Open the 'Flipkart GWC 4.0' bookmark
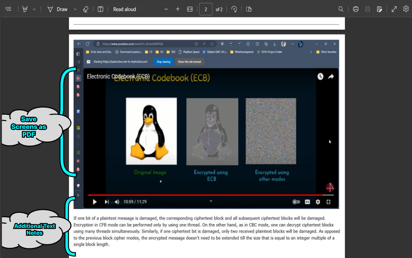The image size is (412, 258). [215, 52]
